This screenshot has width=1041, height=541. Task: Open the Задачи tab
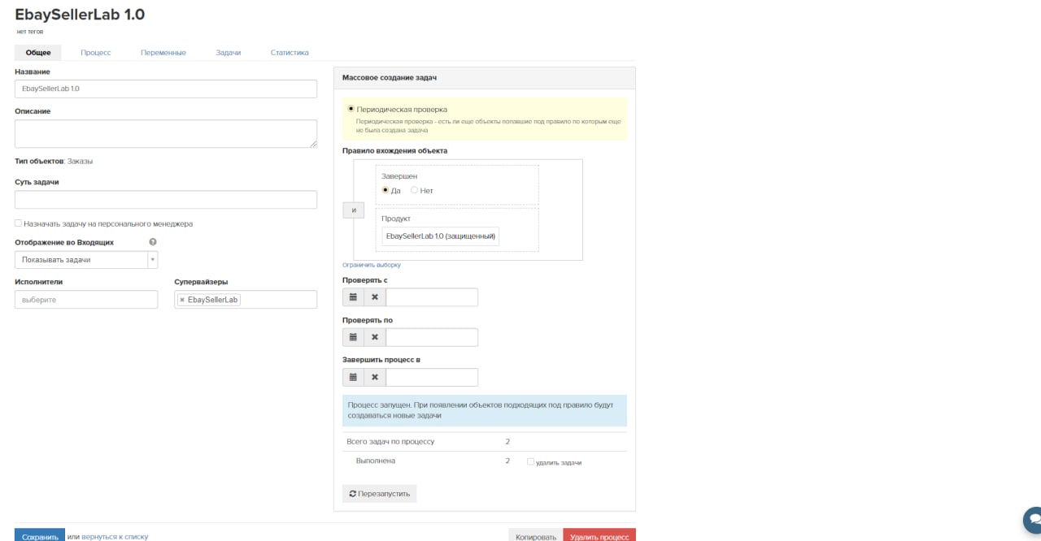pyautogui.click(x=228, y=52)
